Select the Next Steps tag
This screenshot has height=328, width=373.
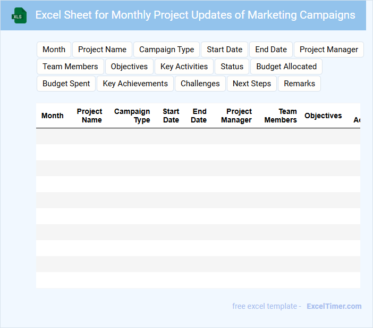pyautogui.click(x=252, y=84)
